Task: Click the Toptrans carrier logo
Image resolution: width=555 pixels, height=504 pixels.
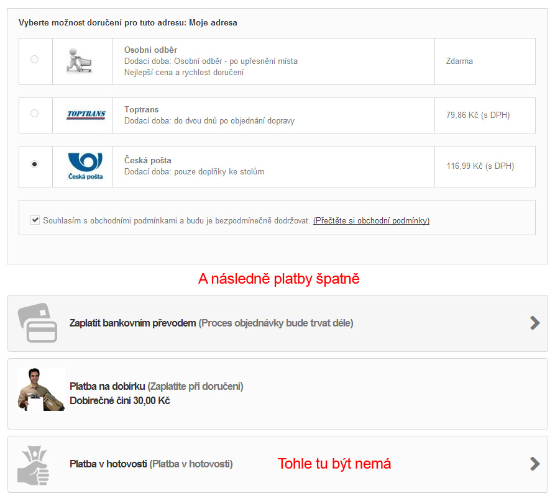Action: (x=86, y=114)
